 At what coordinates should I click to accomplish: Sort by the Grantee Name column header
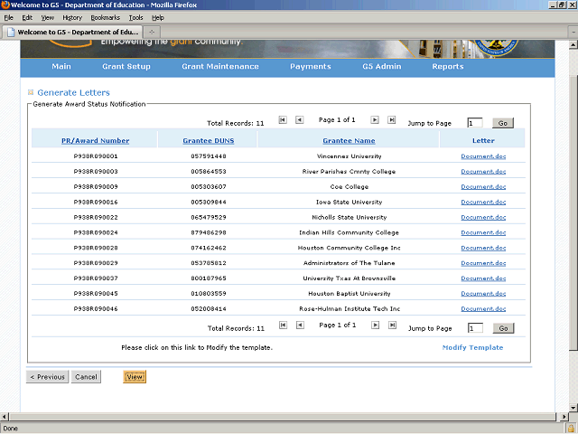(x=349, y=141)
